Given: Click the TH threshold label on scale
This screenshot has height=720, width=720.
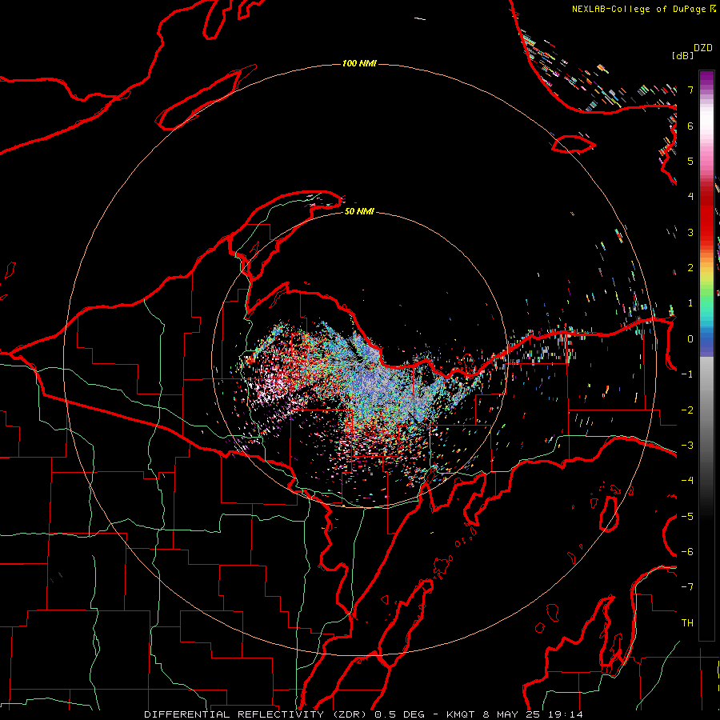Looking at the screenshot, I should tap(687, 623).
